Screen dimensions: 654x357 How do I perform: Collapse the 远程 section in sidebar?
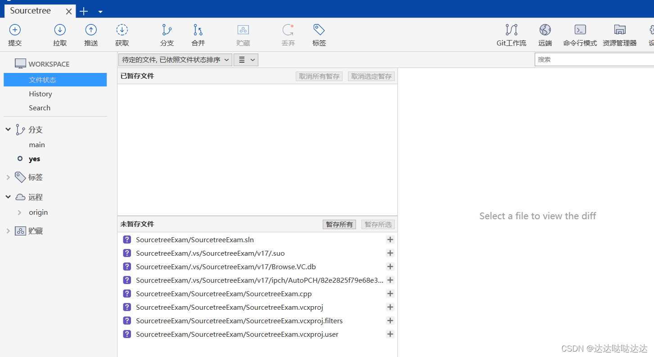point(8,197)
